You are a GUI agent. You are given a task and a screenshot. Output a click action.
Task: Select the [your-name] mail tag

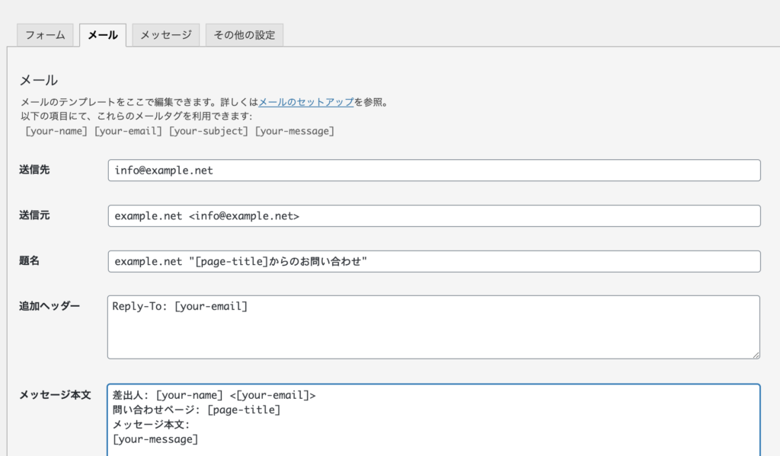[56, 131]
